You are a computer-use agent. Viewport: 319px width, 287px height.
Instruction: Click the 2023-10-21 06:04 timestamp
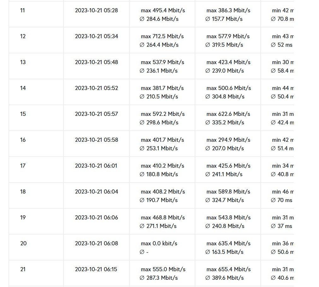click(x=96, y=192)
